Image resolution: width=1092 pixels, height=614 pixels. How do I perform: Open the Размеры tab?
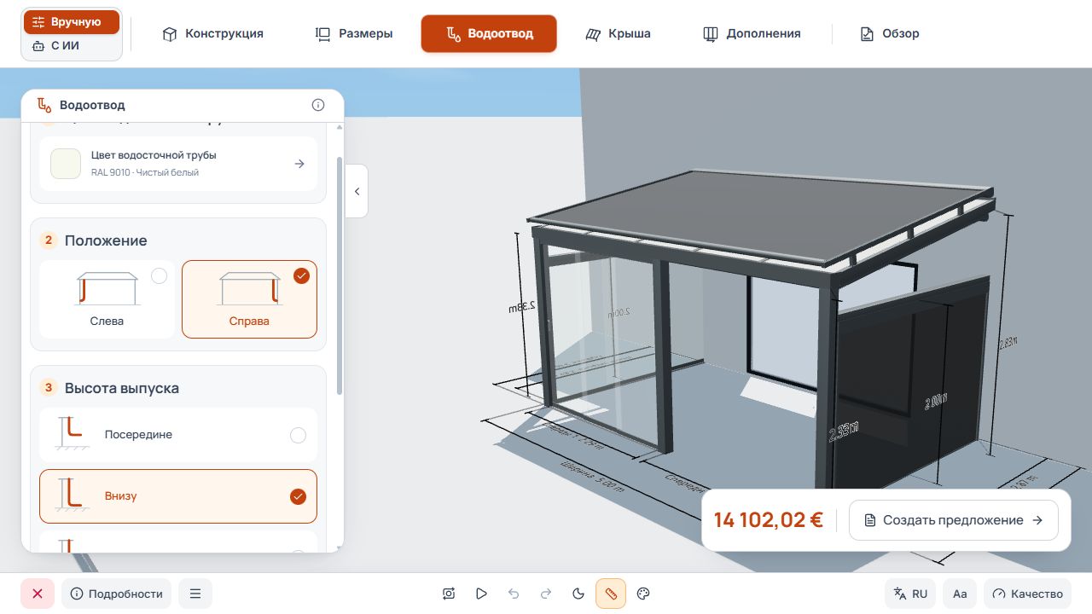(x=354, y=34)
